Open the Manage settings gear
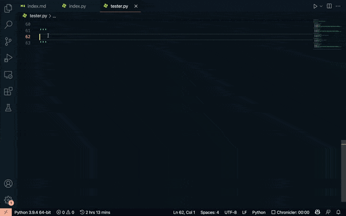This screenshot has width=346, height=216. 8,200
